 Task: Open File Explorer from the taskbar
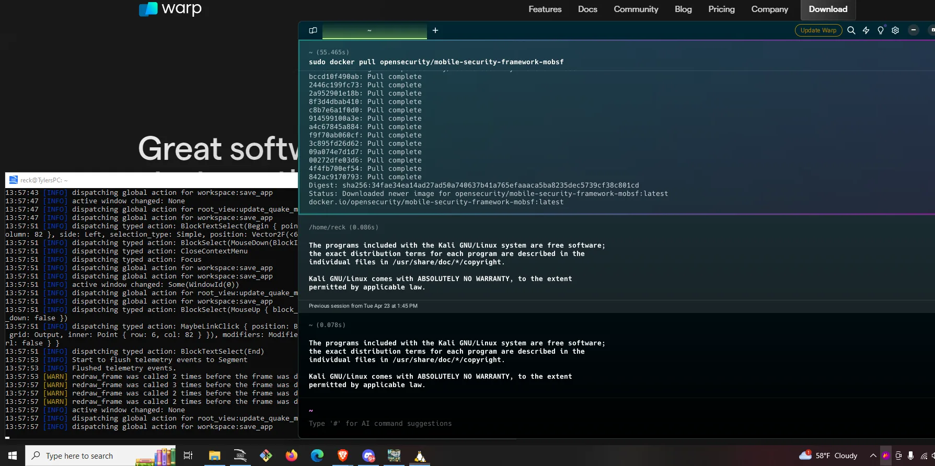pyautogui.click(x=214, y=456)
